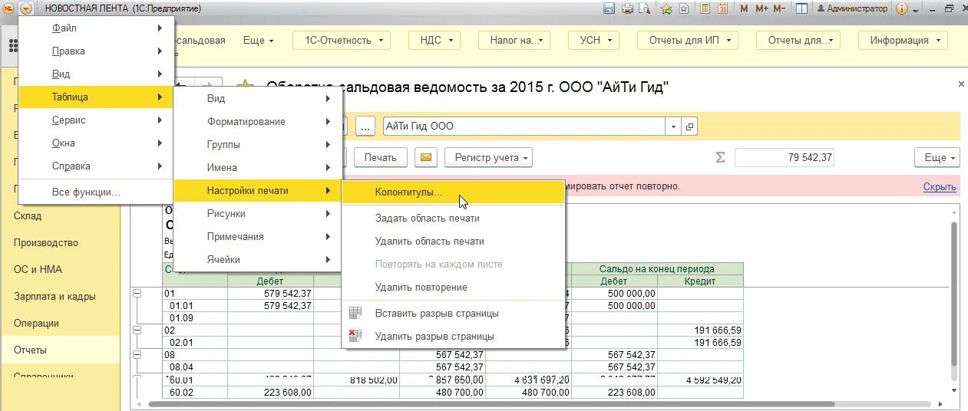Open the Производство section
Screen dimensions: 968x411
[x=60, y=242]
